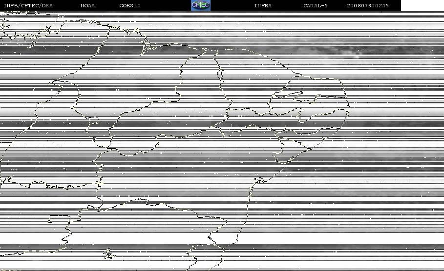This screenshot has height=271, width=444.
Task: Click the narrow elongated region outline near east coast
Action: click(x=286, y=95)
